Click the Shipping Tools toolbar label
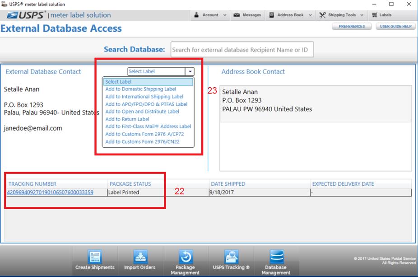The image size is (418, 277). pyautogui.click(x=342, y=15)
